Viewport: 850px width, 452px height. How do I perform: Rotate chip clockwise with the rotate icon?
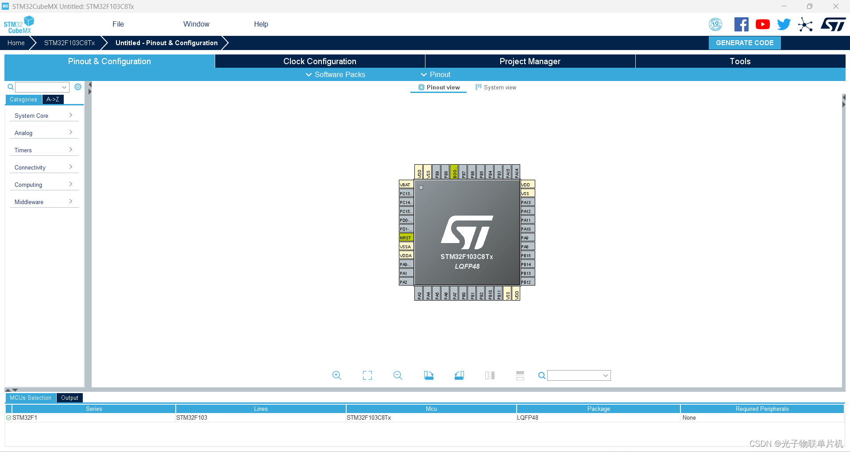[x=429, y=375]
